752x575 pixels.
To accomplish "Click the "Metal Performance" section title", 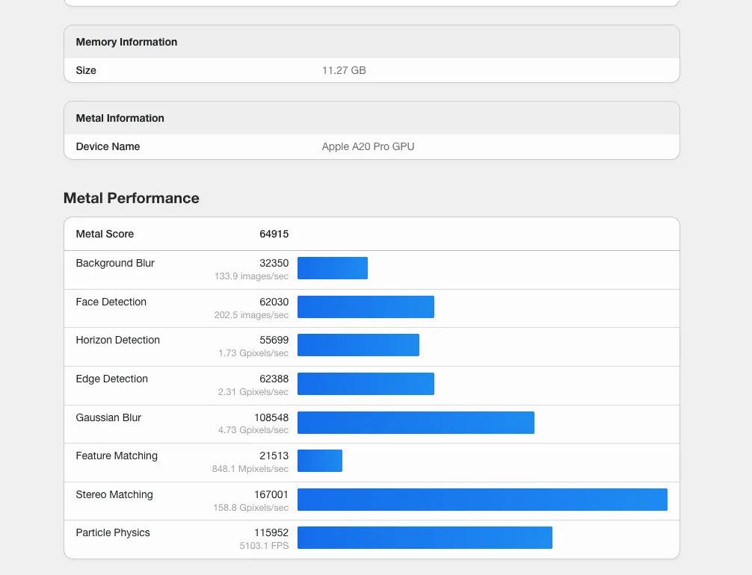I will point(132,198).
